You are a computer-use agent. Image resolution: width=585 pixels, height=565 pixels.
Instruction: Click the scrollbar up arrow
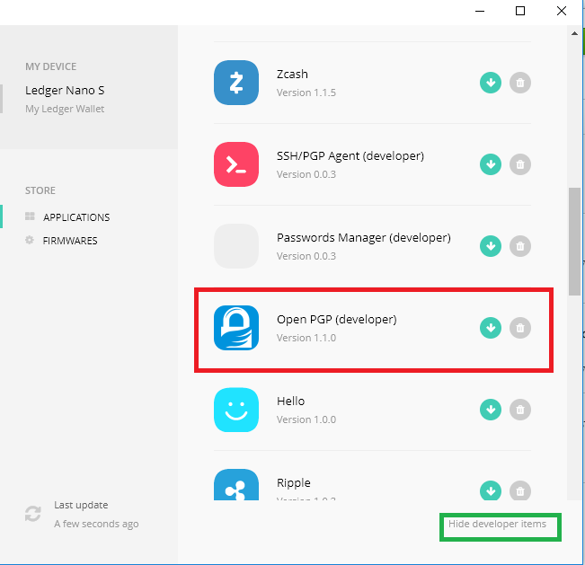point(574,33)
